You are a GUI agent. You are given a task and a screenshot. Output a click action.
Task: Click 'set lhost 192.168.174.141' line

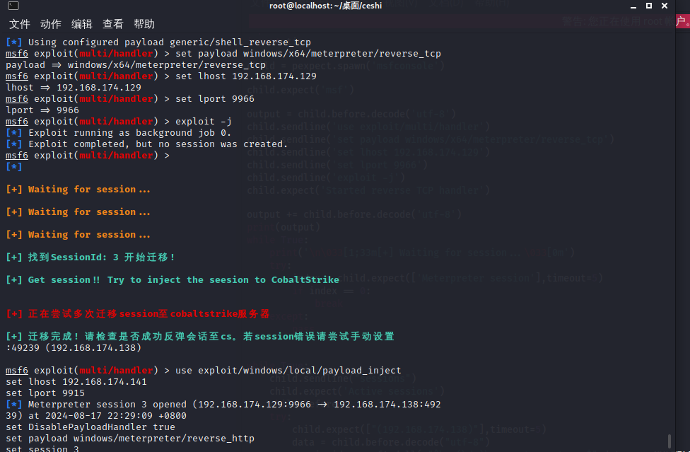pos(76,382)
